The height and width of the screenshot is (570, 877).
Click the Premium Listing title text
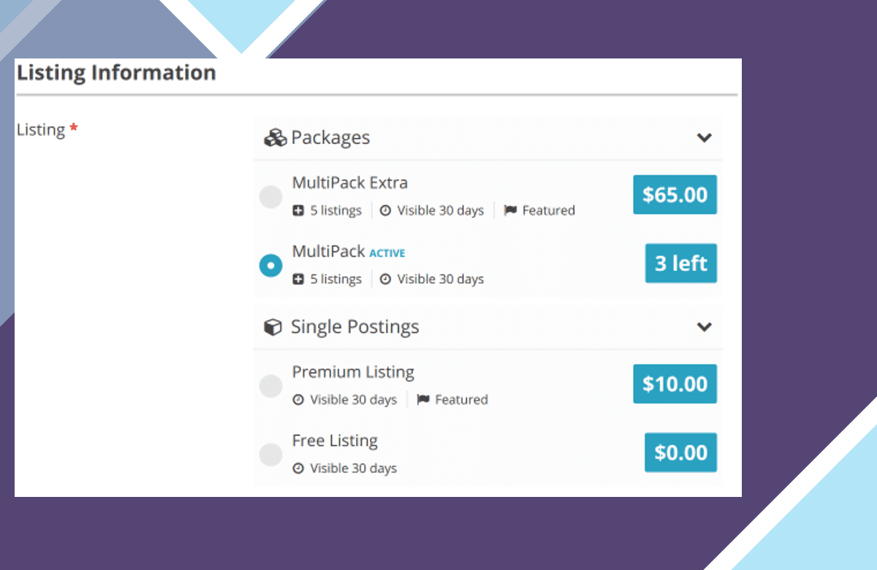click(x=353, y=373)
